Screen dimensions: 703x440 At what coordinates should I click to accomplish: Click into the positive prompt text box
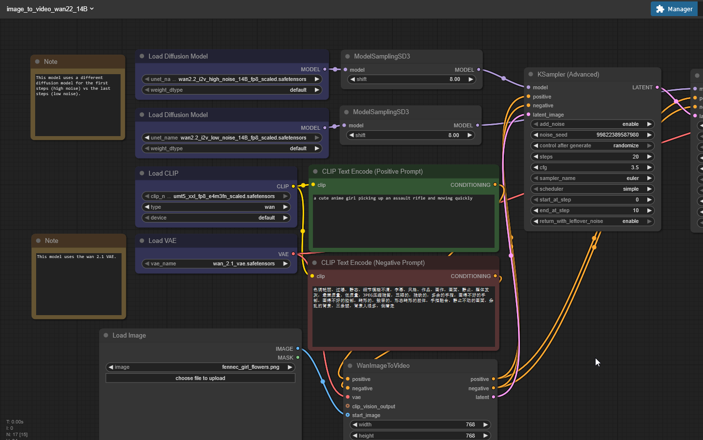pos(403,222)
